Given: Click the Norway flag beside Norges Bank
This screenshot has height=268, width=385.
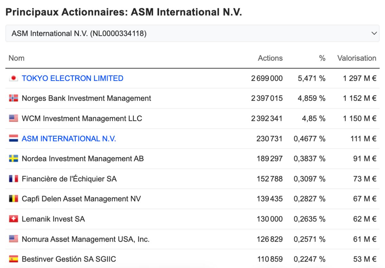Looking at the screenshot, I should (x=13, y=98).
